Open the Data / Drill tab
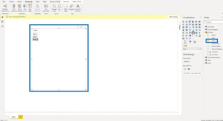 tap(77, 2)
